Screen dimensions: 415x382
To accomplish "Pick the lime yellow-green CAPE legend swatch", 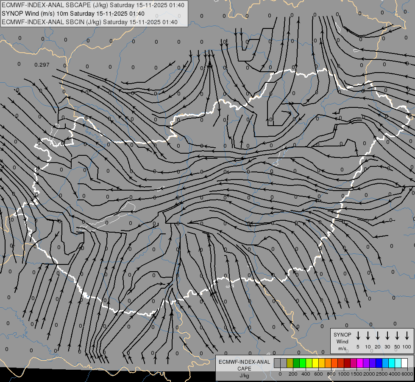I will tap(309, 363).
